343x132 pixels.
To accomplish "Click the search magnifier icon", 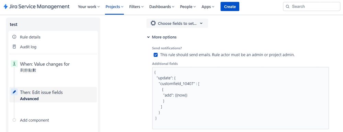I will [x=288, y=7].
